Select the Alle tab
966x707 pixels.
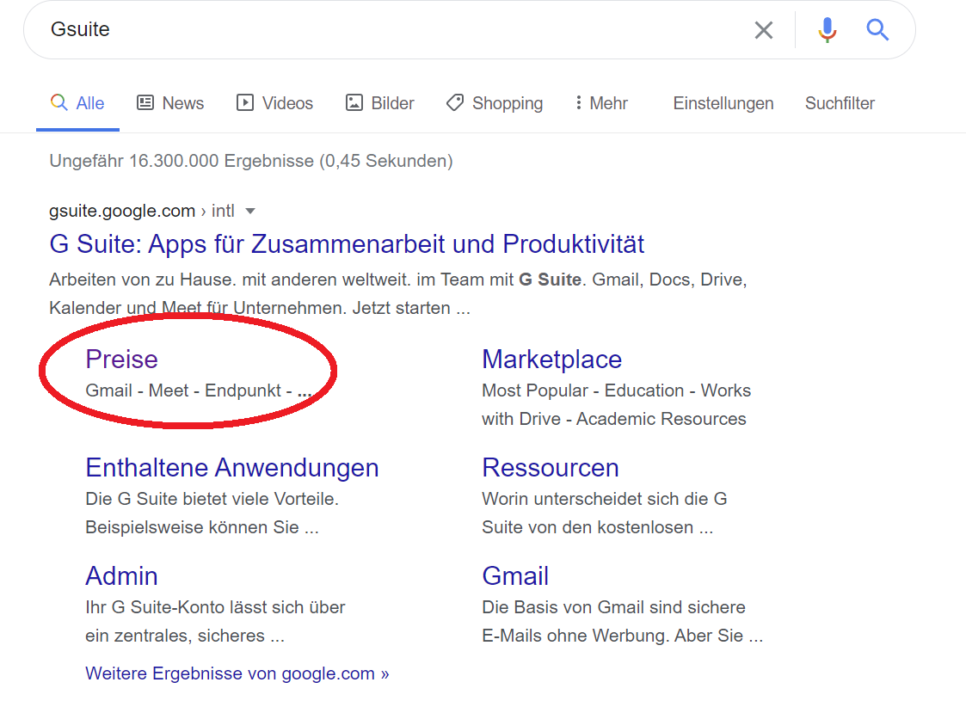(77, 103)
